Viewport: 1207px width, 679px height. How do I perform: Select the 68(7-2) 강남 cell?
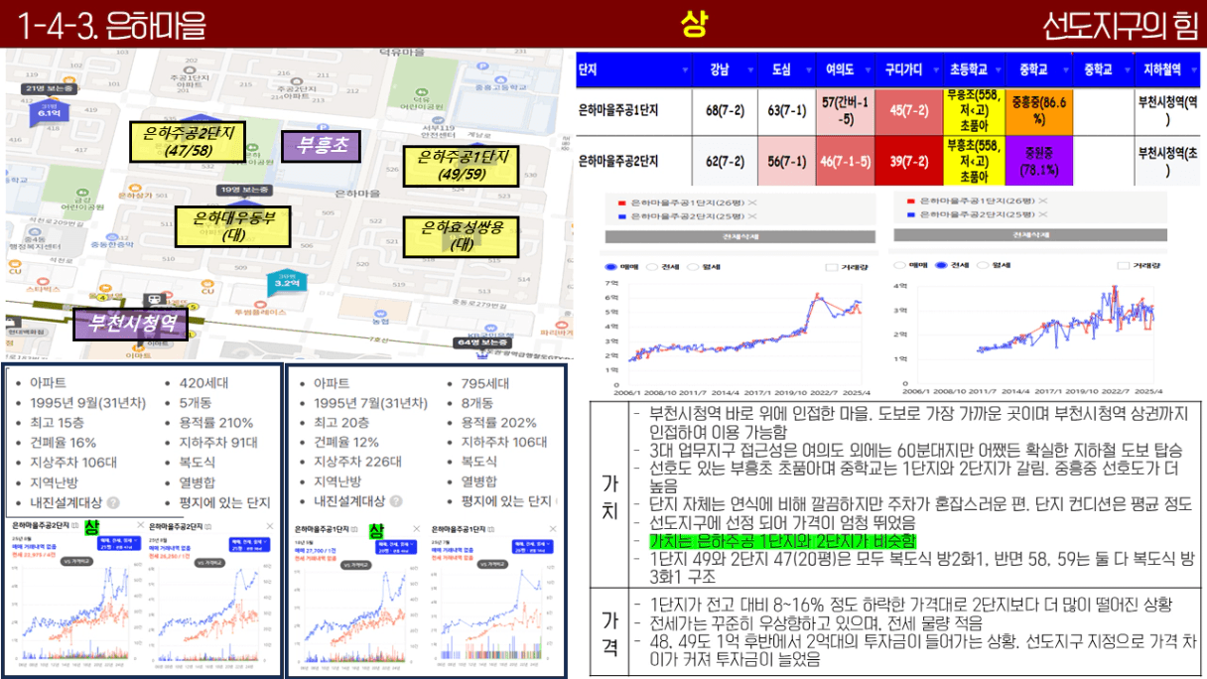pyautogui.click(x=726, y=111)
